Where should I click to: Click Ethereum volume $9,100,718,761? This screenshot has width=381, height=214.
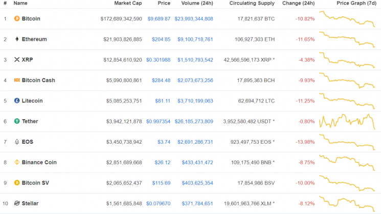pos(195,39)
